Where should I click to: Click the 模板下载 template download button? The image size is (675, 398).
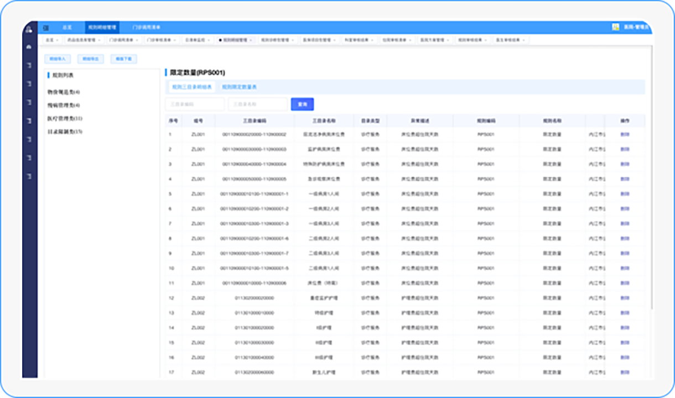(x=124, y=59)
